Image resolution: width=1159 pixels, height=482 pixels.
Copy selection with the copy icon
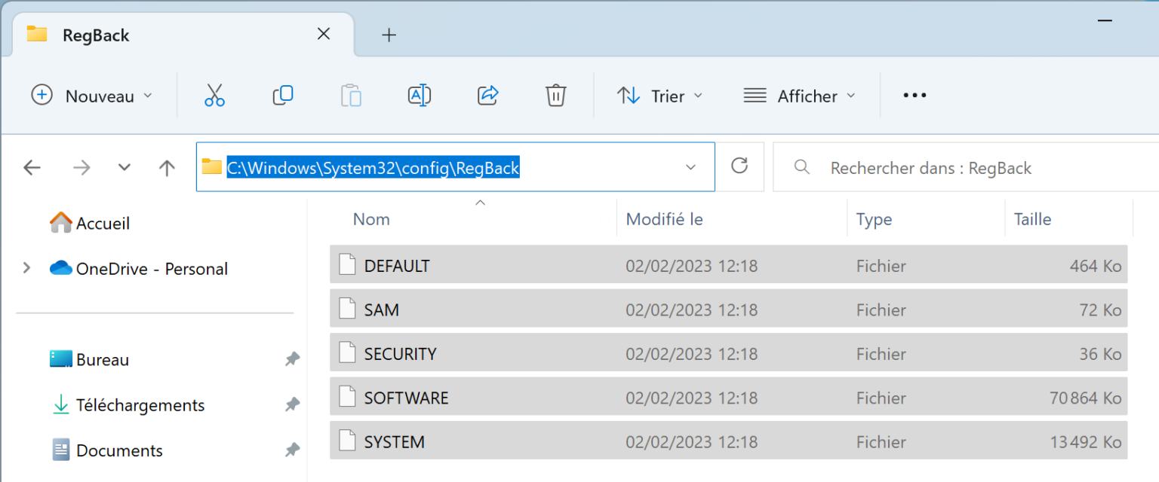[282, 95]
